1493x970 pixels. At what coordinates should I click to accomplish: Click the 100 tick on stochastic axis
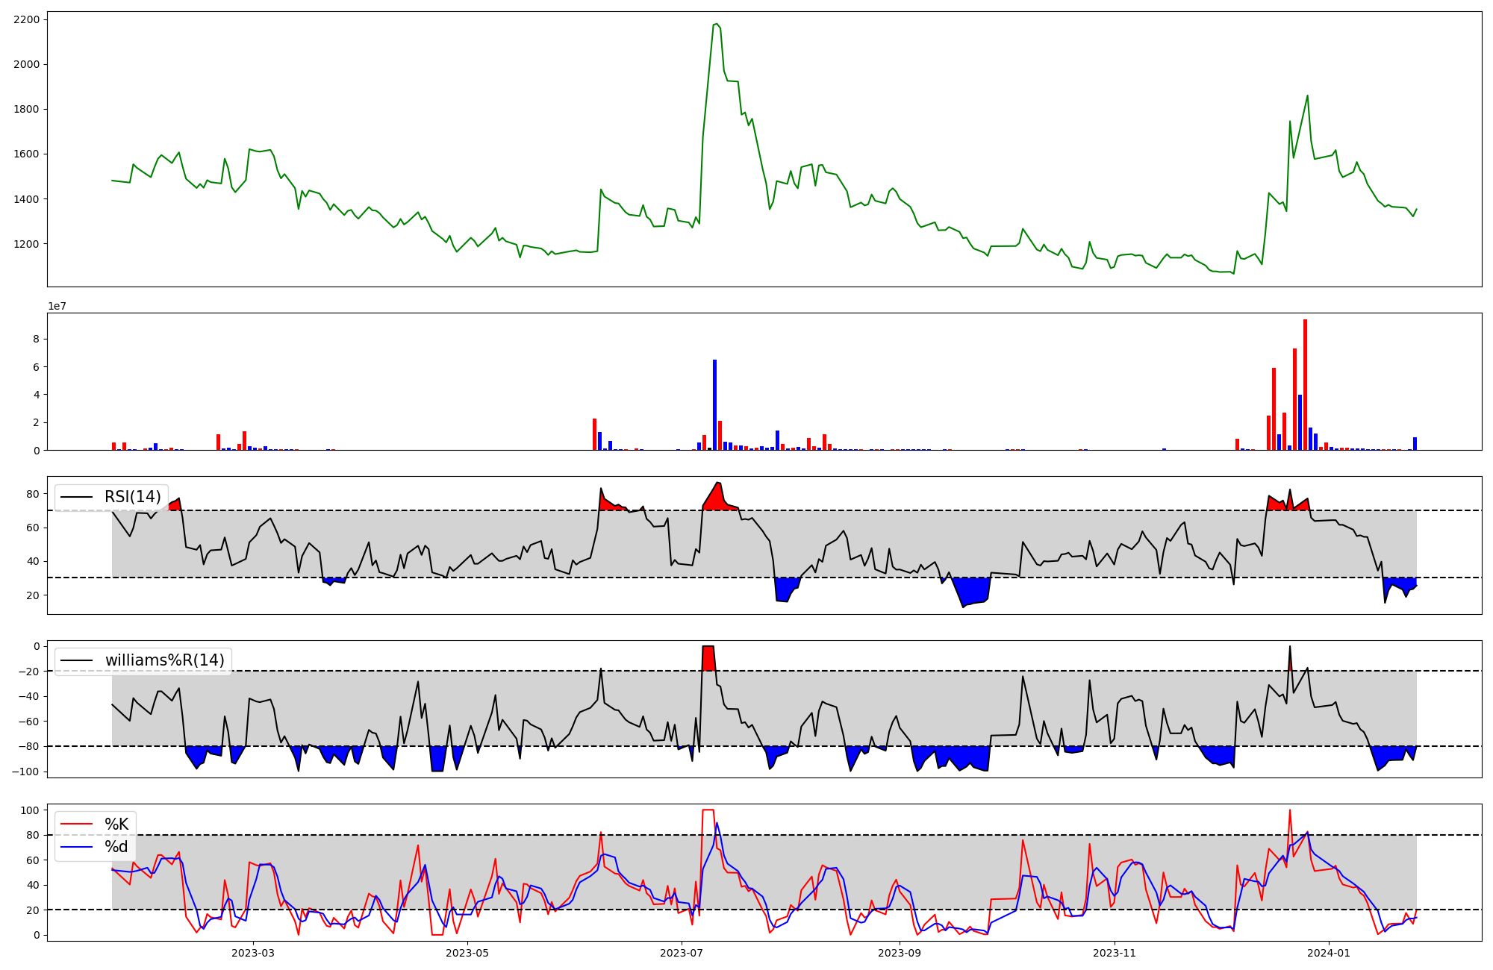coord(31,810)
